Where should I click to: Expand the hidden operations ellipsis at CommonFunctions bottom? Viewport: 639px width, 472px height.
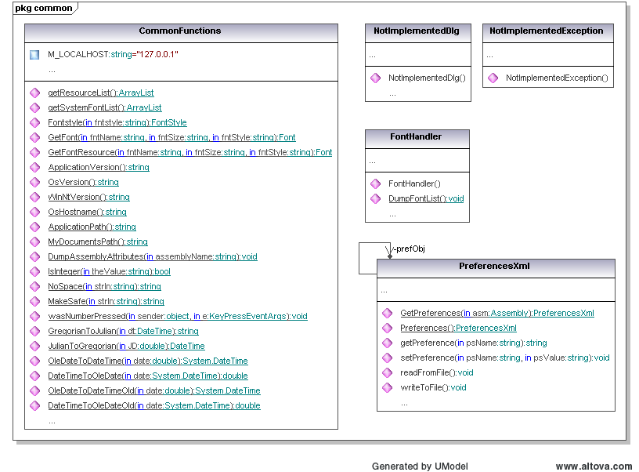[52, 422]
